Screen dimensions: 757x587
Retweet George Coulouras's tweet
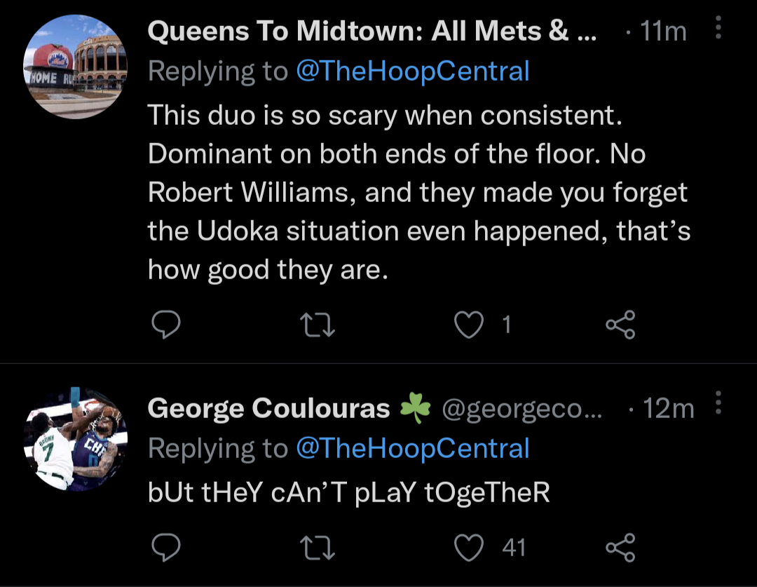point(318,547)
